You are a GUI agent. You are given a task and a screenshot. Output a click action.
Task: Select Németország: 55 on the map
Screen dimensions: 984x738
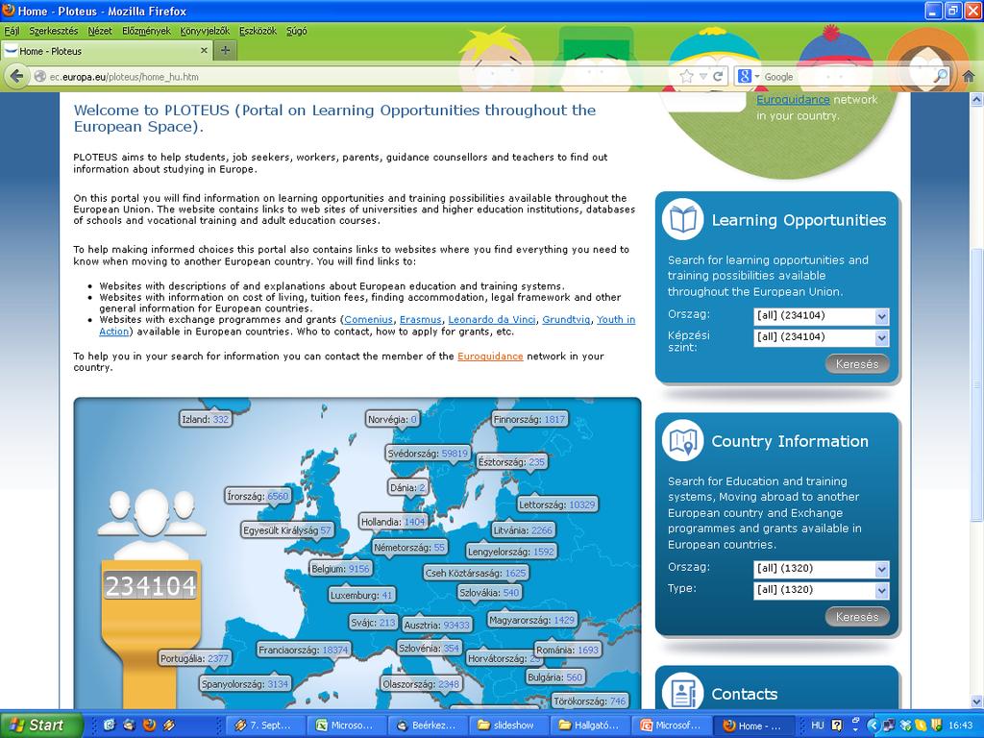[409, 547]
